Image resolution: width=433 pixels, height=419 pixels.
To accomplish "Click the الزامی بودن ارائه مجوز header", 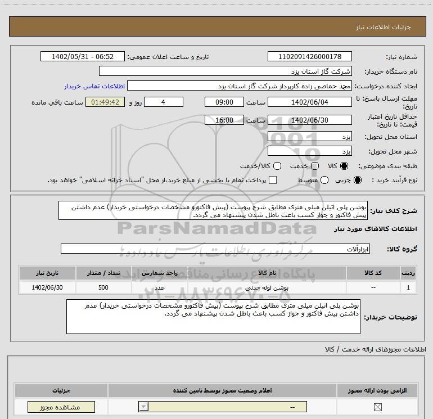I will pos(377,390).
